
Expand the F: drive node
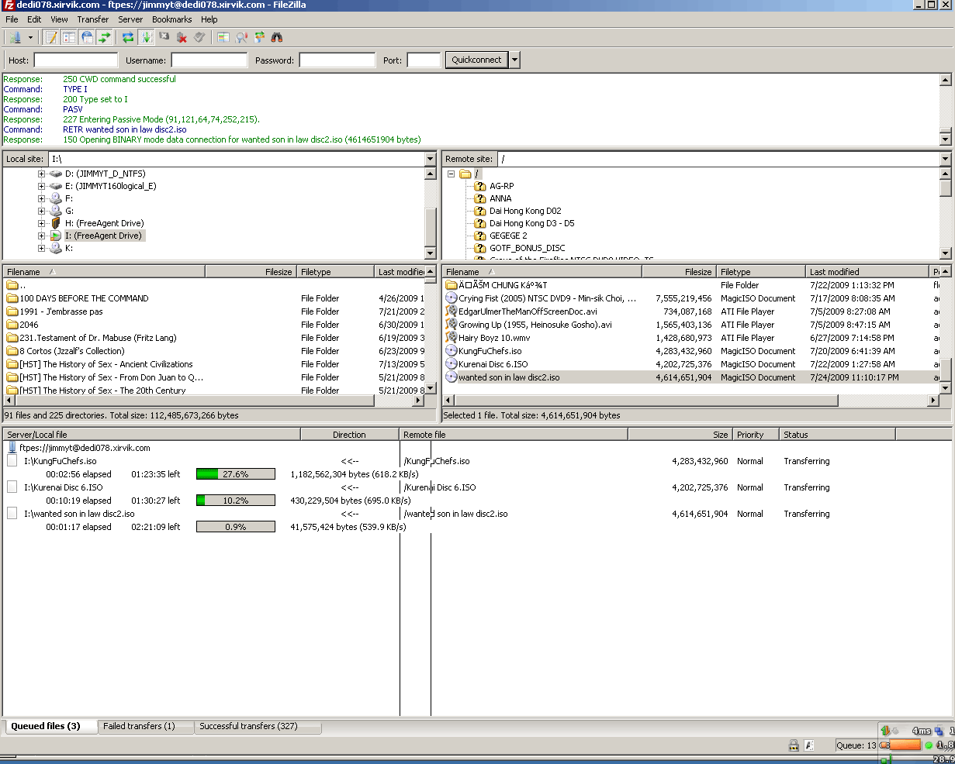[x=42, y=198]
